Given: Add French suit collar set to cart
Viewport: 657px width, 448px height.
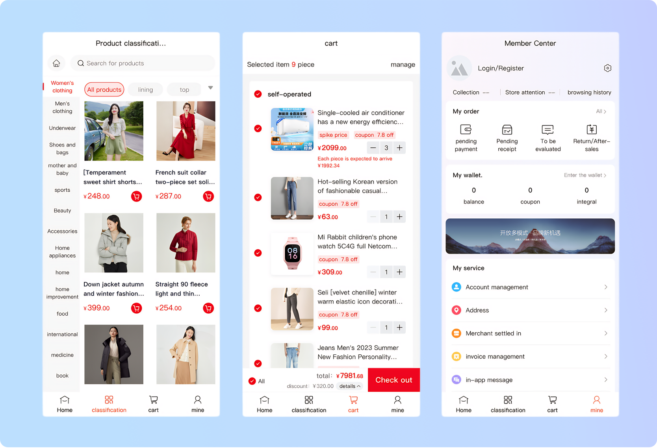Looking at the screenshot, I should coord(208,196).
